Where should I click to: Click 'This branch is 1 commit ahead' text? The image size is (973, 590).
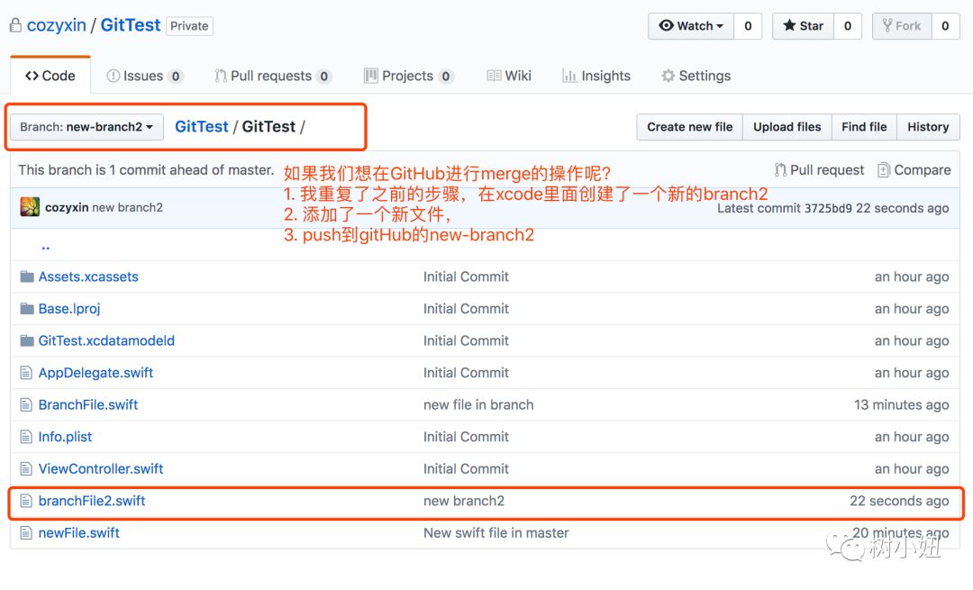pos(146,170)
